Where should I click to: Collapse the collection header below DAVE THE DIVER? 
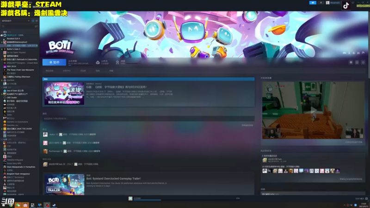tap(6, 139)
